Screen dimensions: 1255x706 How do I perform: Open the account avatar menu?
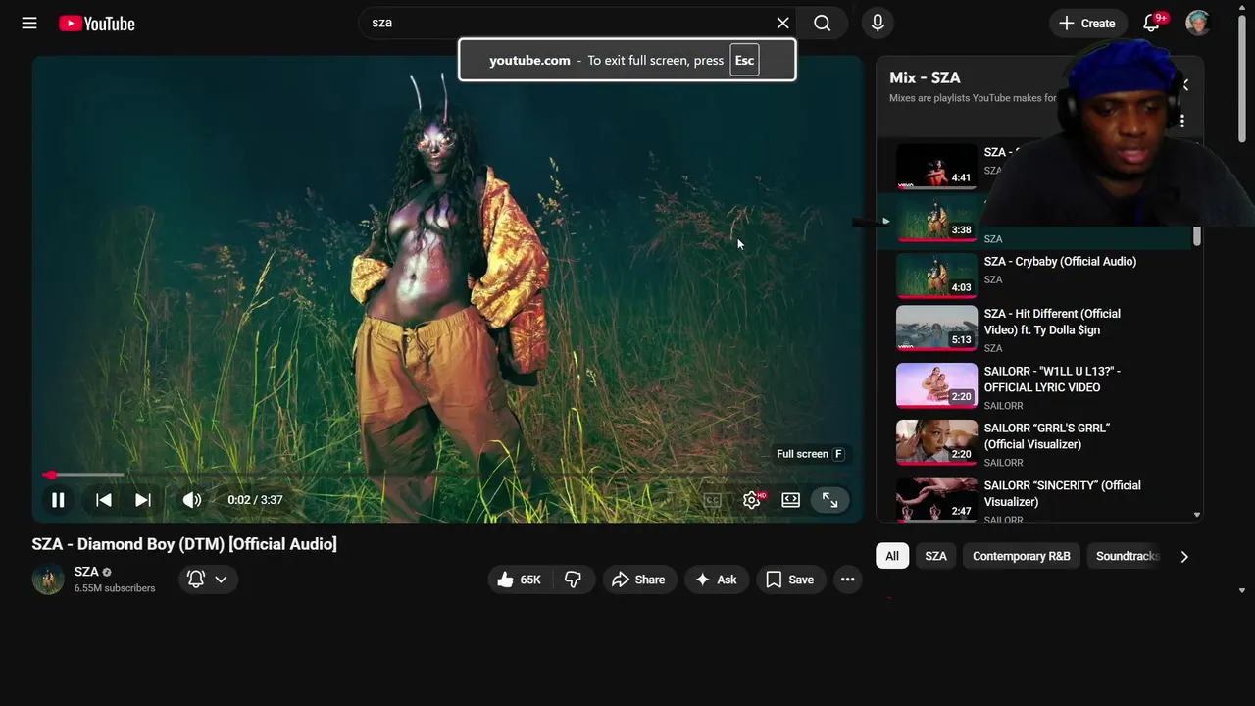click(1198, 23)
